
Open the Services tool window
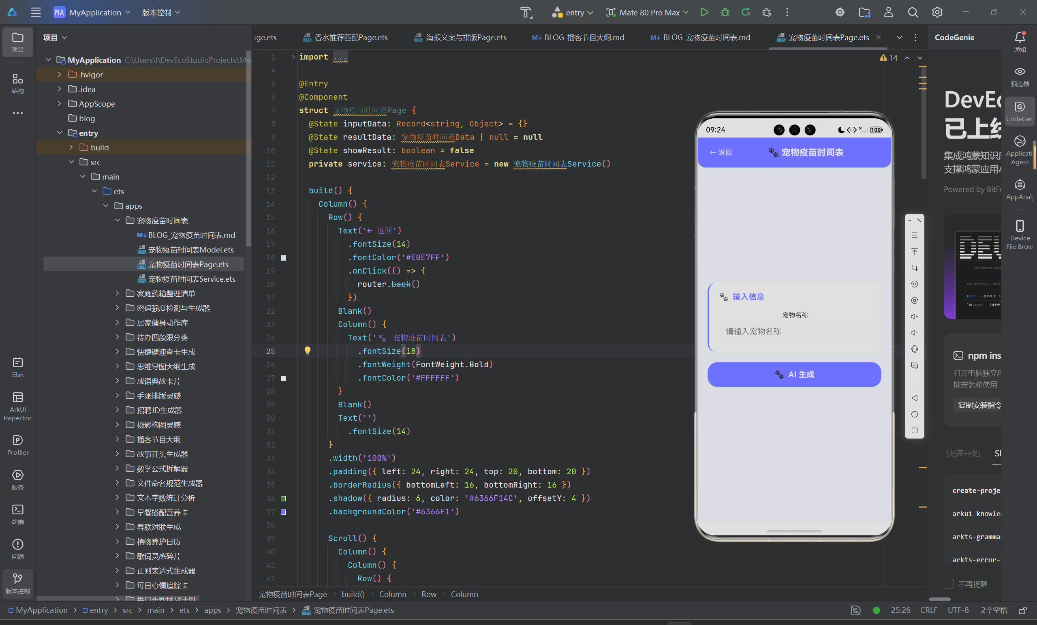[x=18, y=480]
